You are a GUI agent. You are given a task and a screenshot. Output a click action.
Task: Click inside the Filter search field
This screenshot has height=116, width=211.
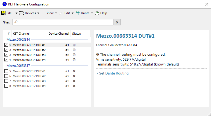(x=63, y=22)
